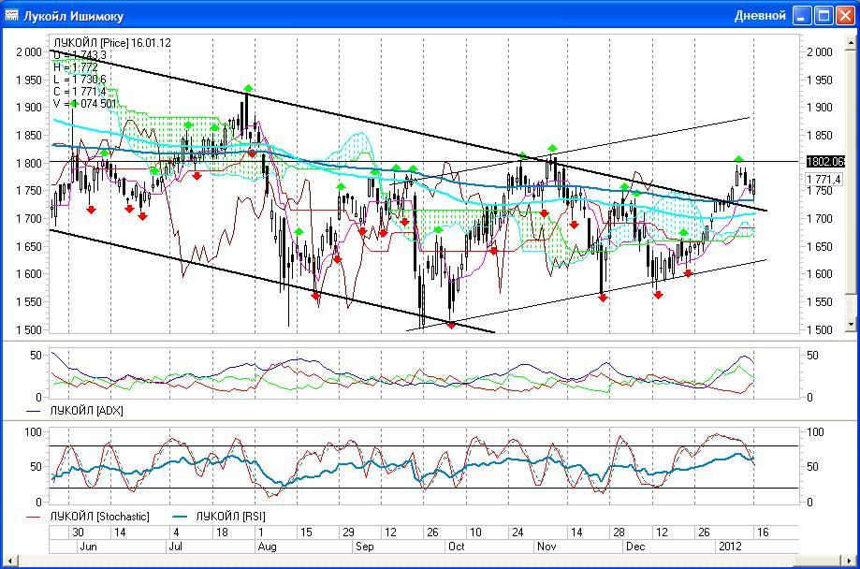Click the Дневной timeframe label in title bar
The width and height of the screenshot is (860, 569).
coord(760,15)
